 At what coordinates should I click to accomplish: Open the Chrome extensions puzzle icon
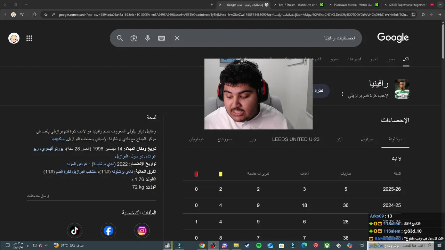[34, 15]
